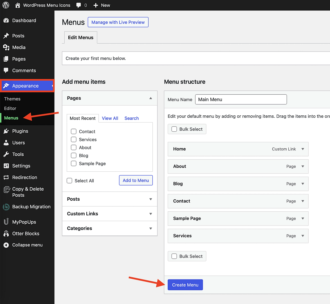Viewport: 330px width, 304px height.
Task: Switch to the Edit Menus tab
Action: (81, 37)
